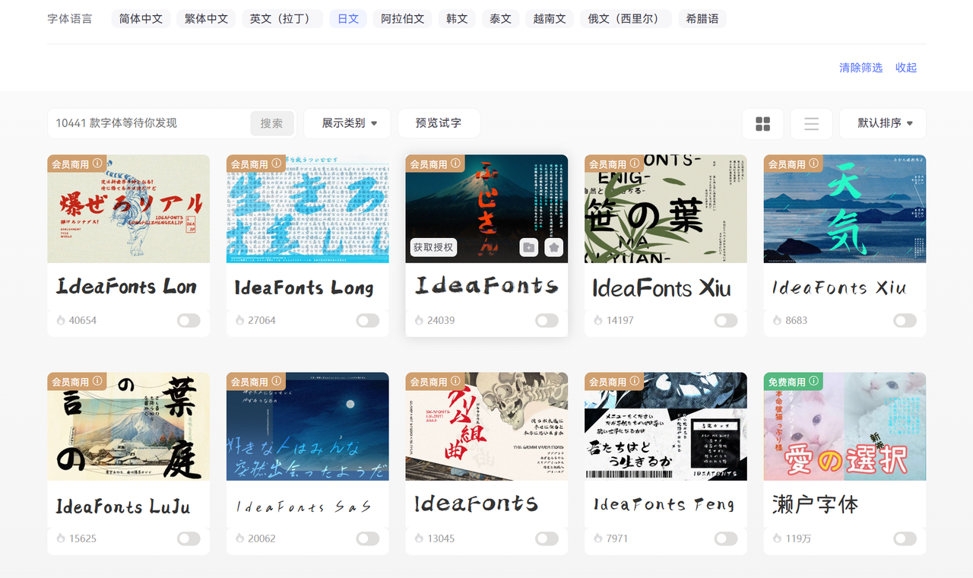The image size is (973, 578).
Task: Enable the toggle on IdeaFonts card with 40654
Action: point(189,320)
